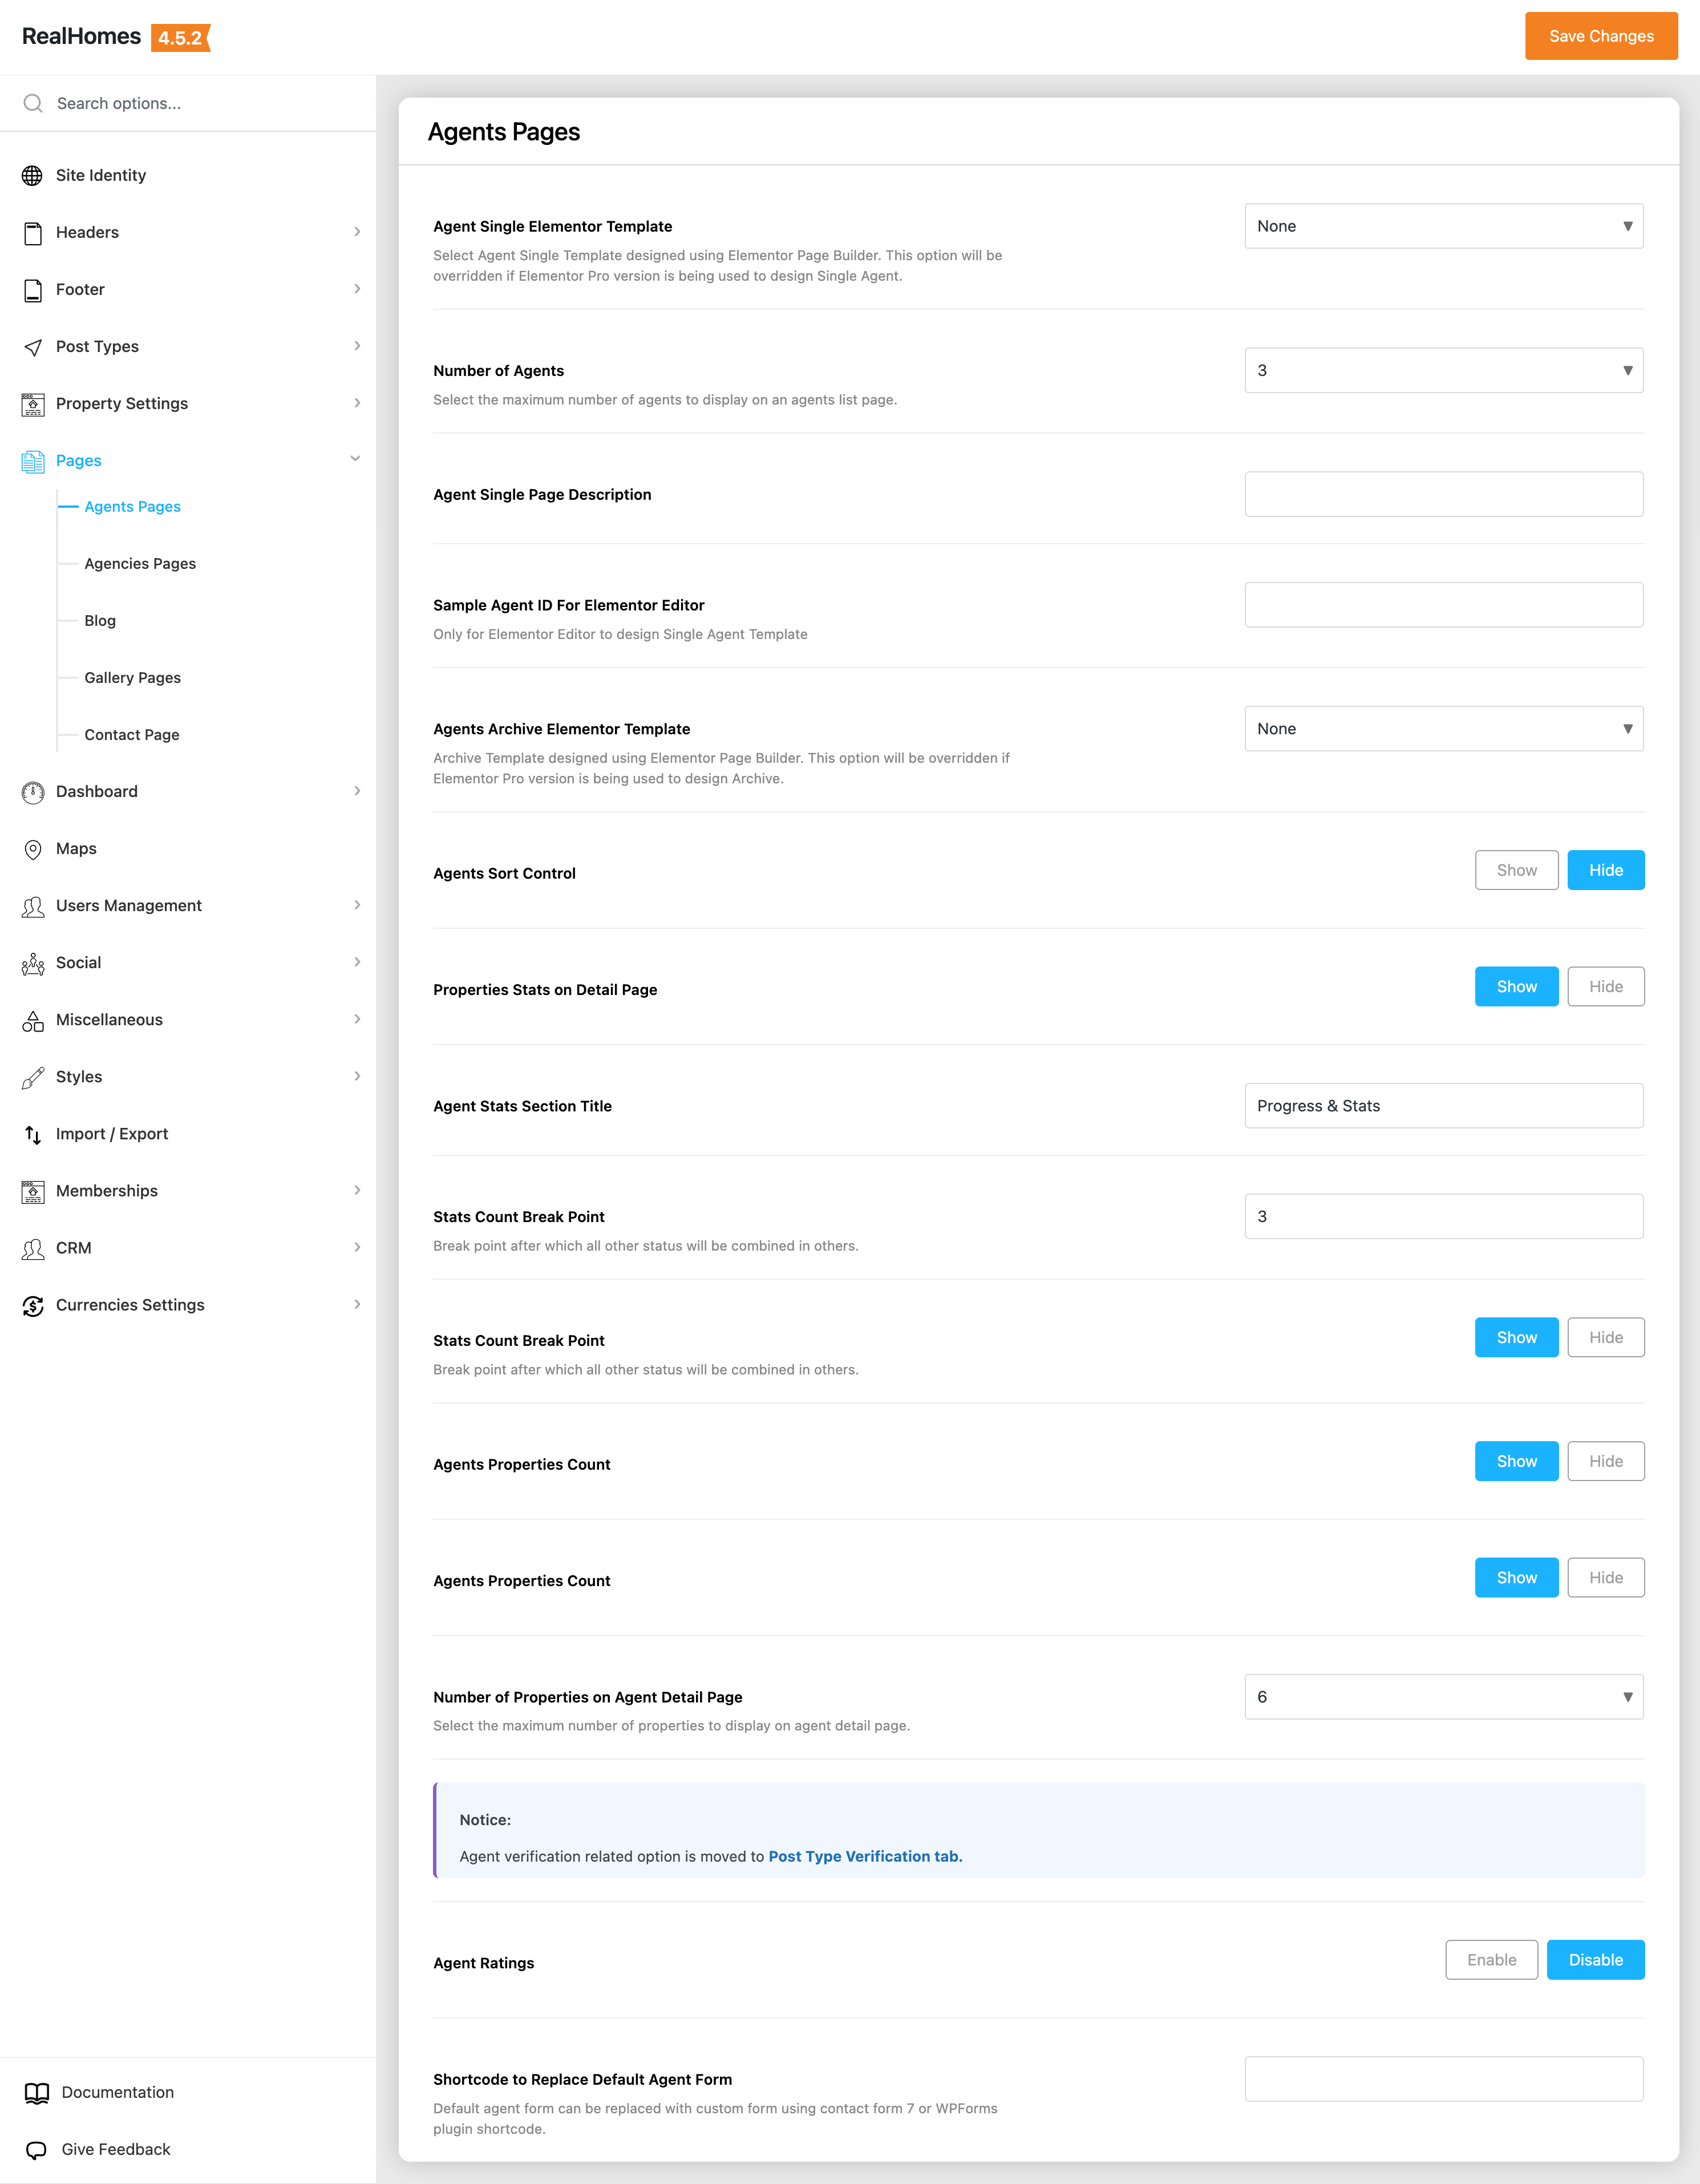The height and width of the screenshot is (2184, 1700).
Task: Click the Currencies Settings dollar icon
Action: pos(32,1305)
